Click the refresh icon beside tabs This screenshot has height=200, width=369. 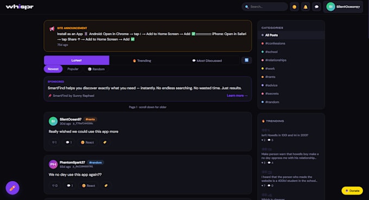tap(246, 60)
